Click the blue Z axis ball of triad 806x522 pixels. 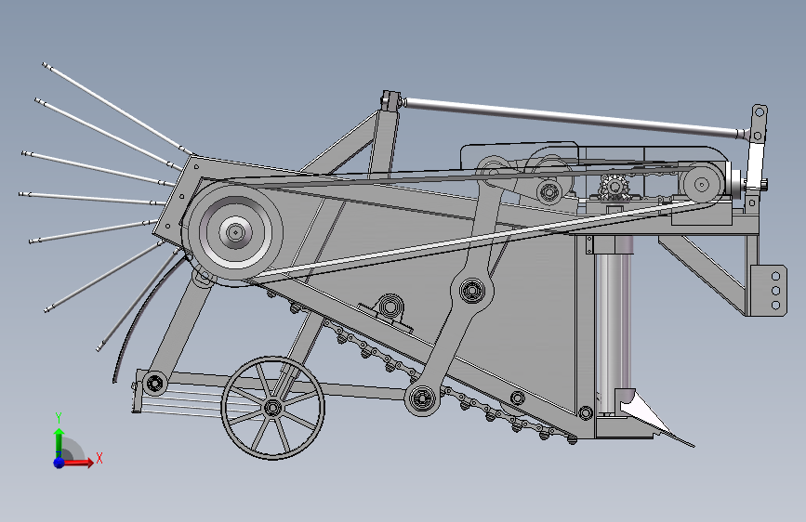59,463
